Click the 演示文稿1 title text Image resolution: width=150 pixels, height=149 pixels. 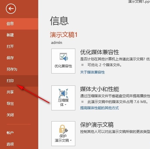tap(64, 35)
